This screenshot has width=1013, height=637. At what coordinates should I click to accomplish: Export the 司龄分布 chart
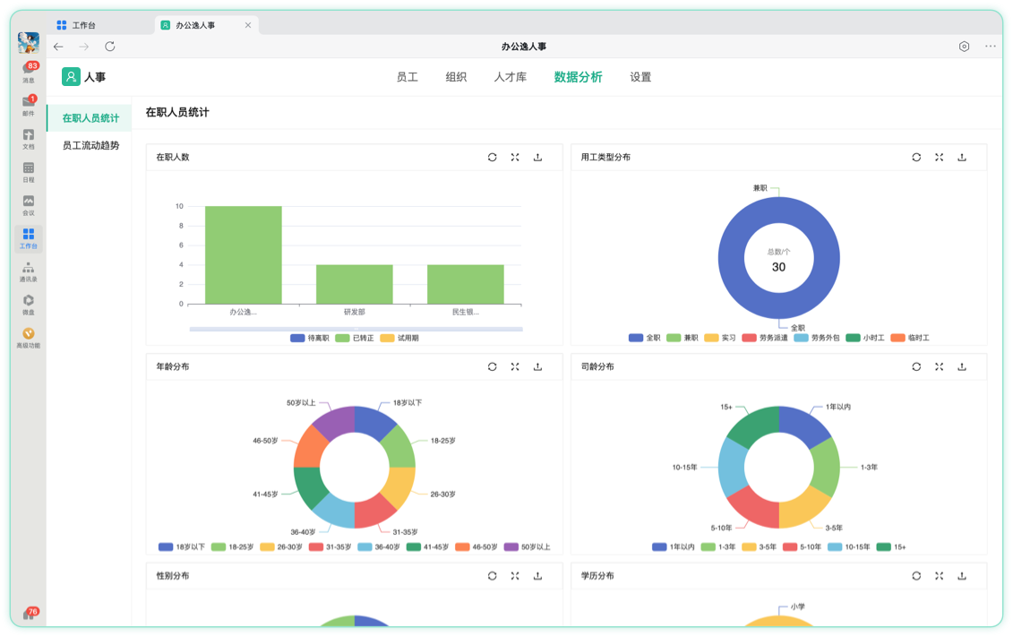[x=962, y=366]
